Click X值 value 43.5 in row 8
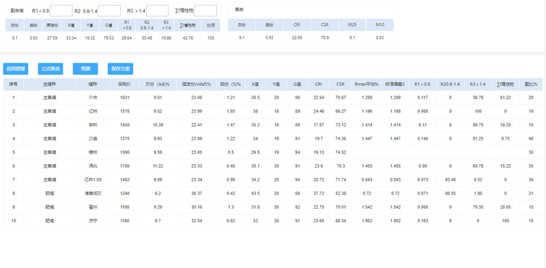This screenshot has height=268, width=546. point(255,194)
